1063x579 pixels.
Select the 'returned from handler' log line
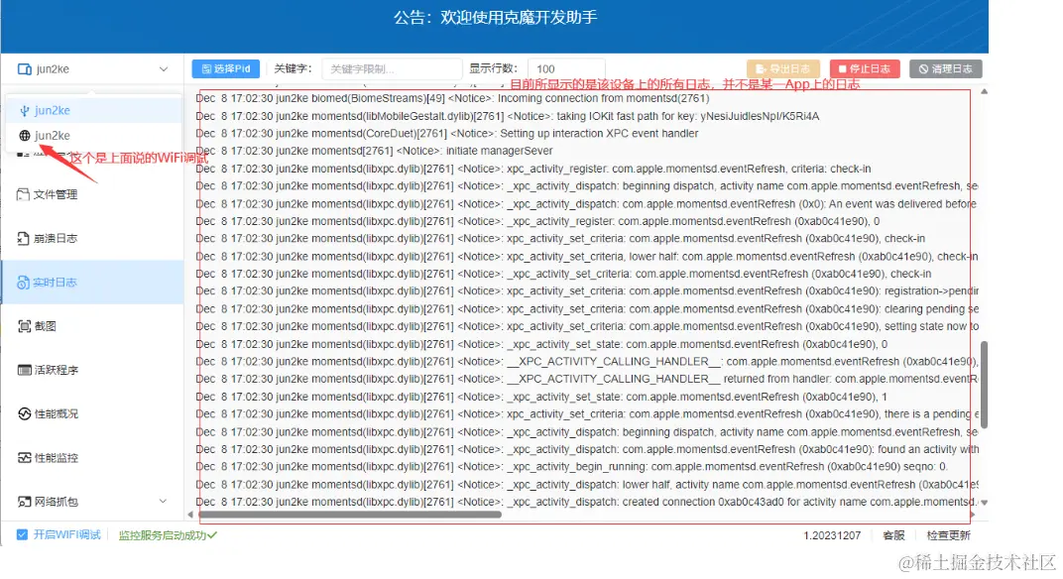(586, 379)
